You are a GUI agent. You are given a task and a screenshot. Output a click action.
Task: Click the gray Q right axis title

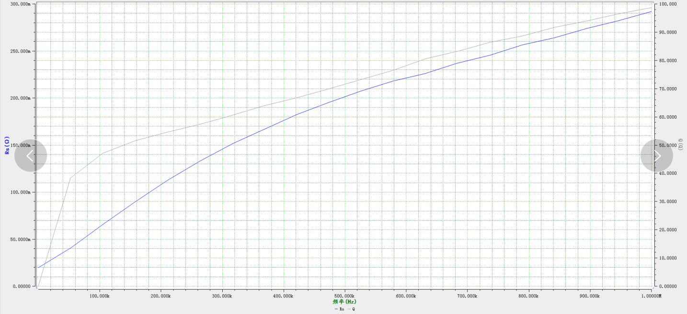pos(680,145)
